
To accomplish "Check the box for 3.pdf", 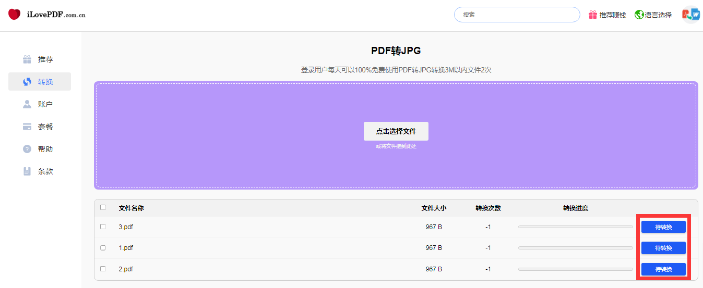I will (x=103, y=227).
